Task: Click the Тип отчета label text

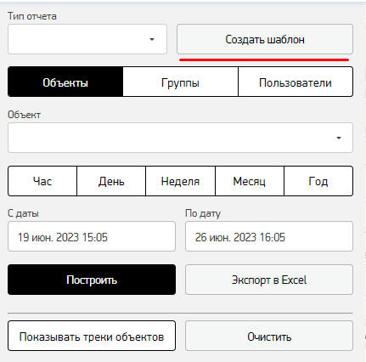Action: [x=32, y=16]
